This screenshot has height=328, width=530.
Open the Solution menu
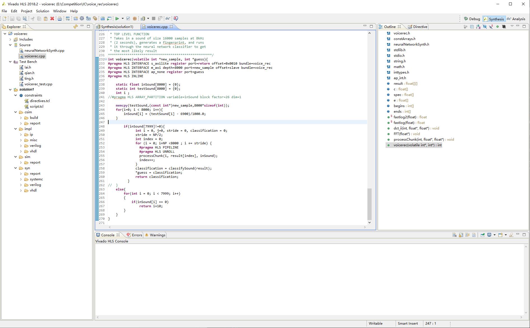(43, 11)
